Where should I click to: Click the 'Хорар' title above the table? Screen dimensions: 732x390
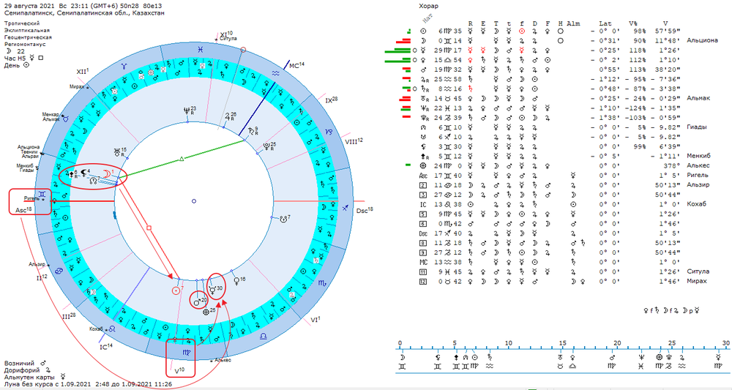tap(428, 7)
